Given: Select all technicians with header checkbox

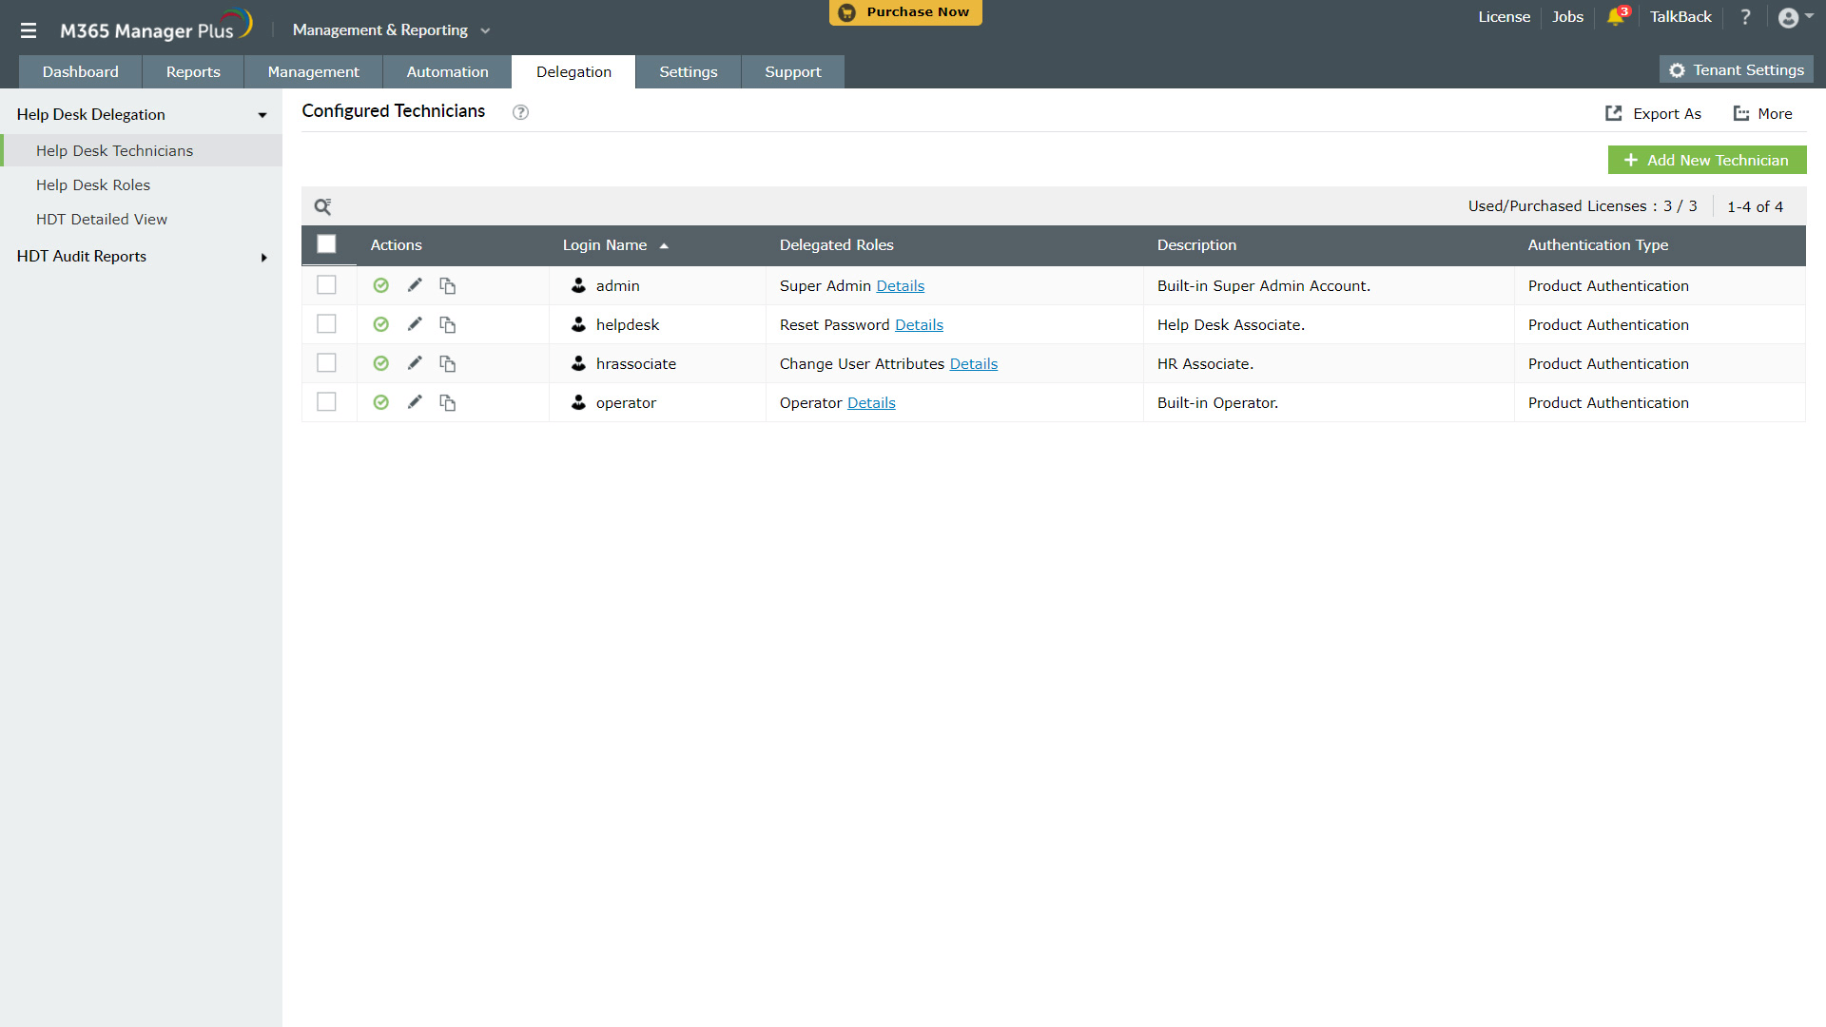Looking at the screenshot, I should pyautogui.click(x=326, y=244).
